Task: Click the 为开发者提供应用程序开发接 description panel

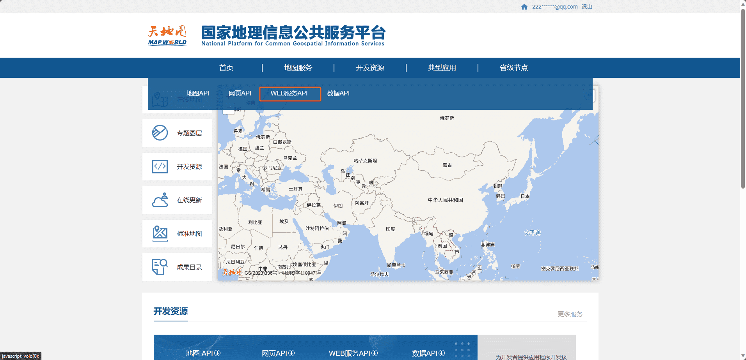Action: pyautogui.click(x=527, y=347)
